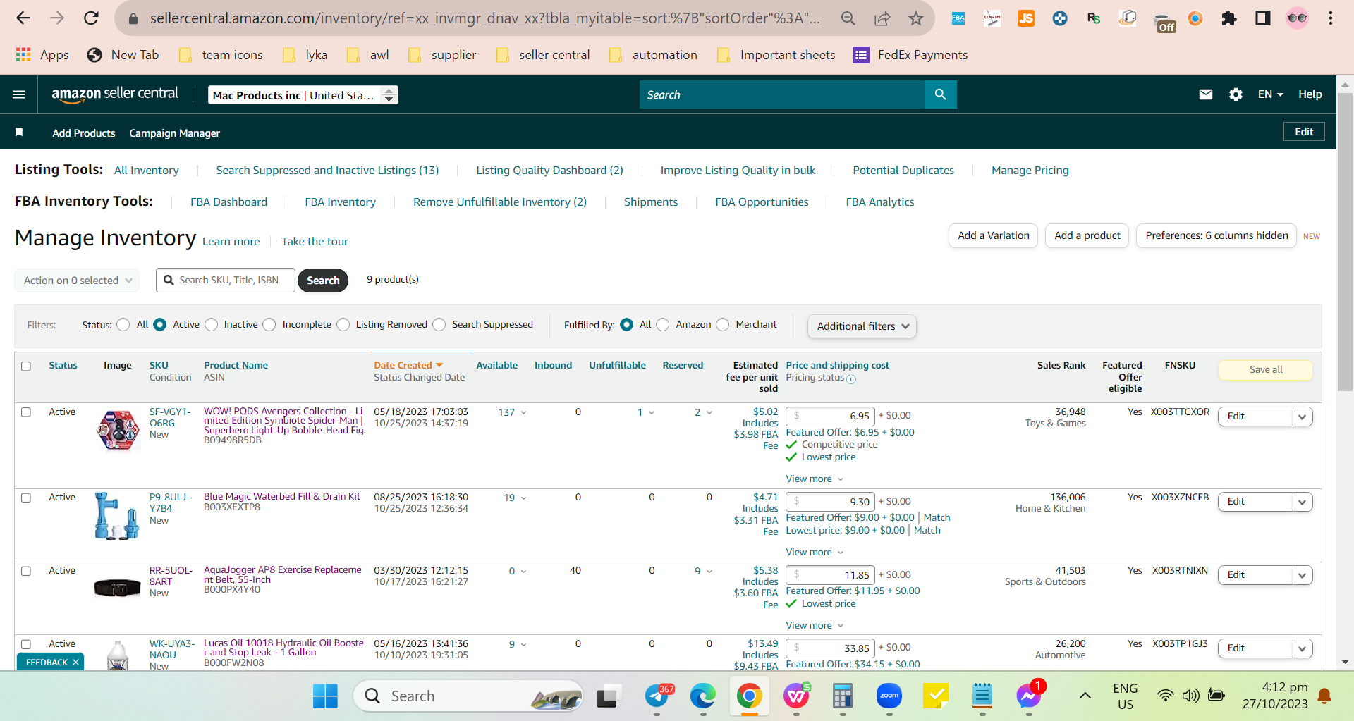Screen dimensions: 1354x721
Task: Open Preferences: 6 columns hidden
Action: [x=1216, y=235]
